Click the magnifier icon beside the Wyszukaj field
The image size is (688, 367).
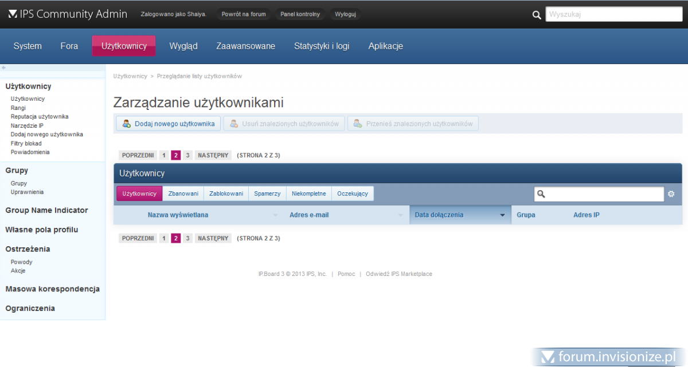[537, 15]
